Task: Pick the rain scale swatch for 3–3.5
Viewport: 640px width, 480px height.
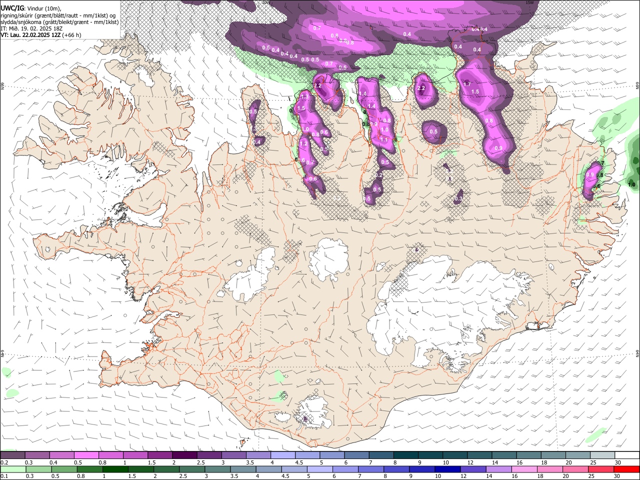Action: (x=217, y=469)
